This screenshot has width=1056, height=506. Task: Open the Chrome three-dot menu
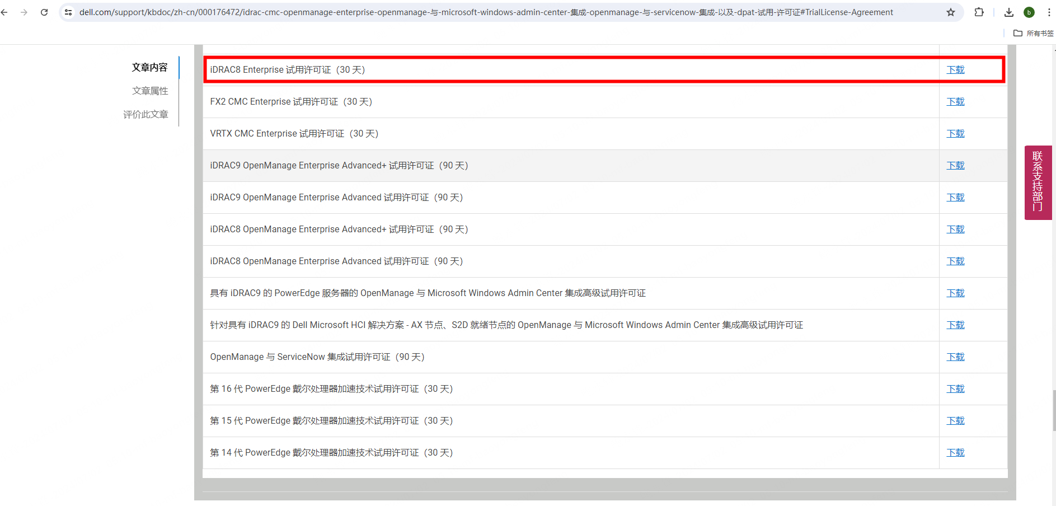pos(1049,12)
